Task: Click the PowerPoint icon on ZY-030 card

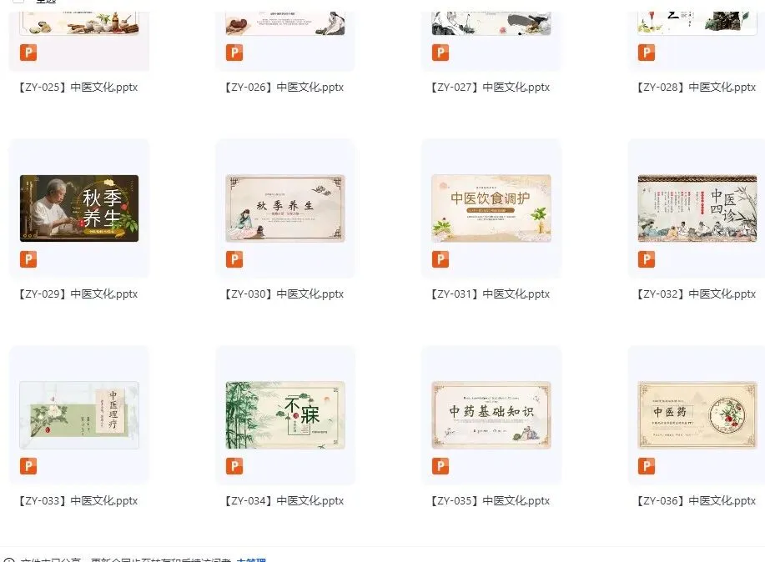Action: point(234,259)
